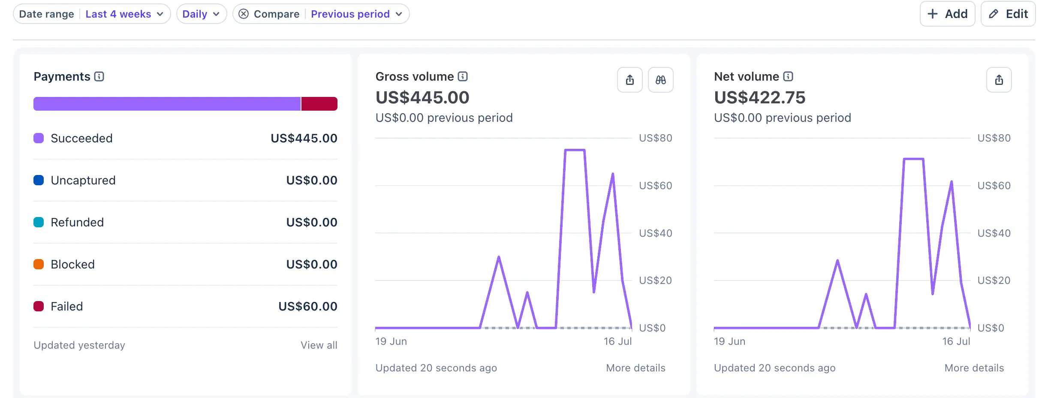Viewport: 1048px width, 398px height.
Task: Open the Daily interval dropdown
Action: click(202, 14)
